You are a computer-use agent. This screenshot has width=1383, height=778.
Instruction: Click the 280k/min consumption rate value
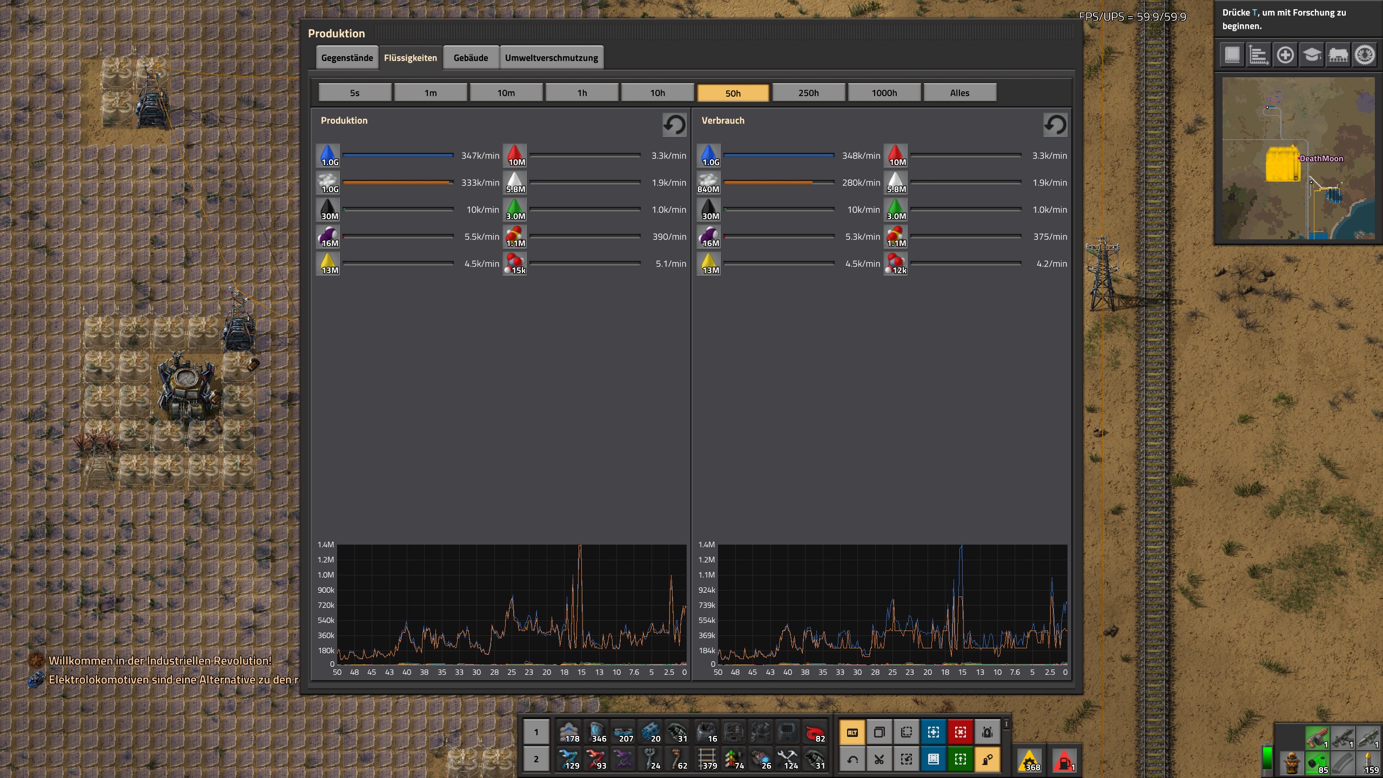click(x=861, y=183)
